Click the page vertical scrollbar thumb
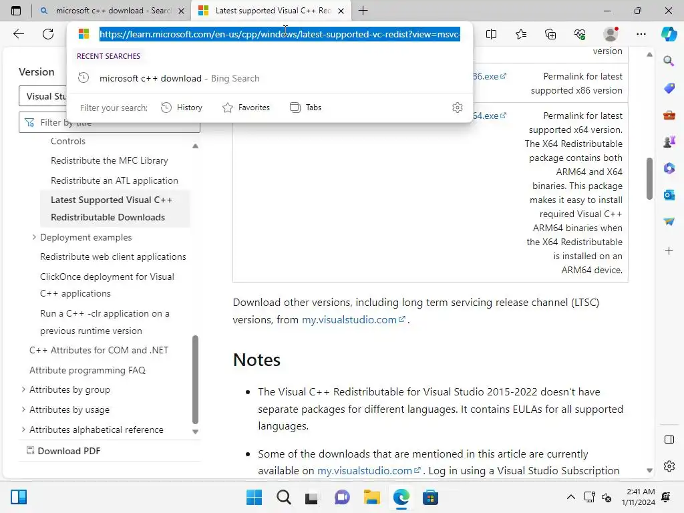The image size is (684, 513). point(649,179)
